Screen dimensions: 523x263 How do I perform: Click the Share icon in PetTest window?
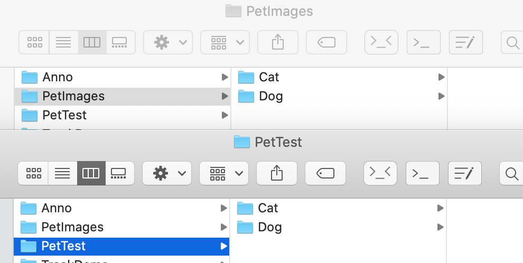tap(276, 173)
